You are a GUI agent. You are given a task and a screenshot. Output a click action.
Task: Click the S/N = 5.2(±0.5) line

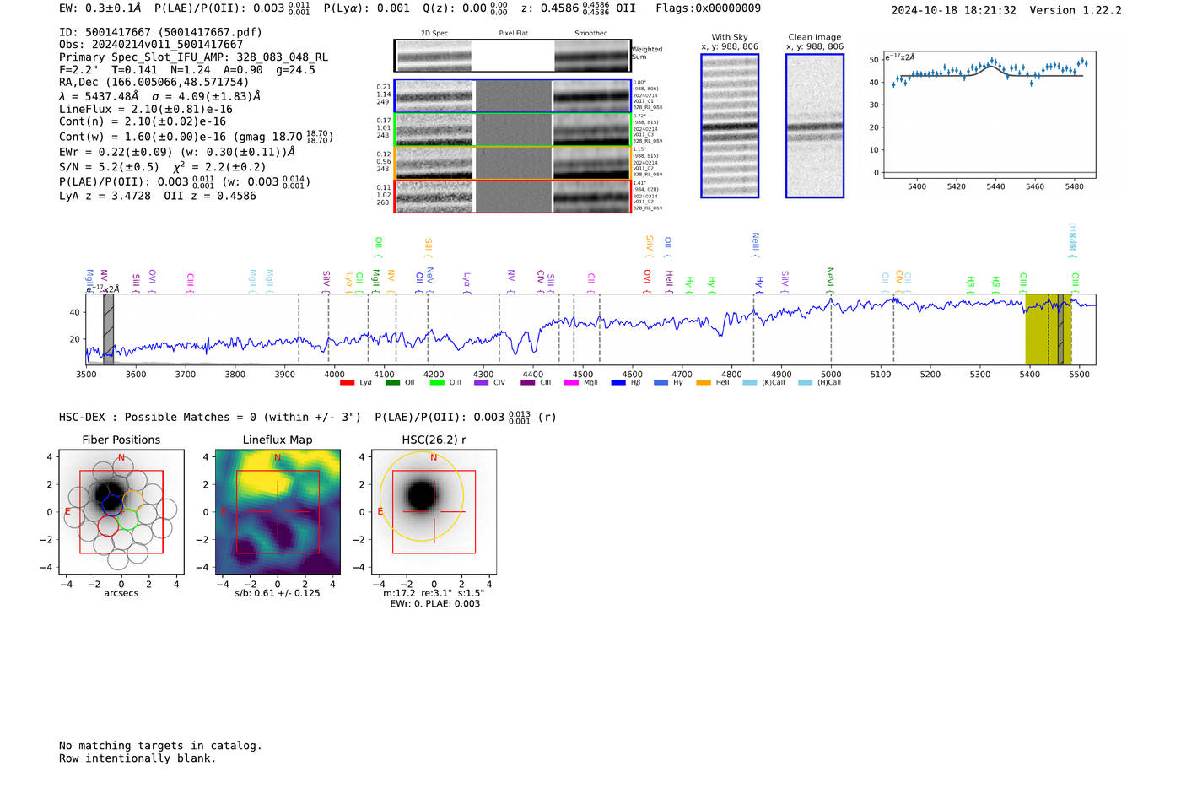click(x=163, y=167)
